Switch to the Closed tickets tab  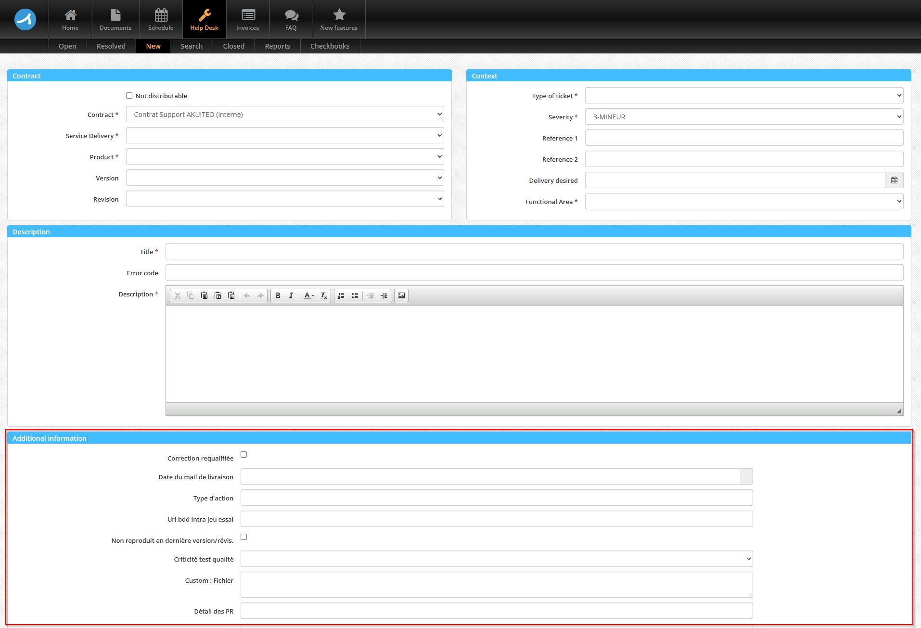click(233, 46)
